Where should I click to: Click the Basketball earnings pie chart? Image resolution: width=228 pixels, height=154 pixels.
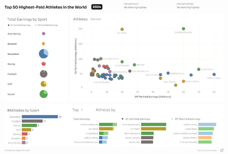pyautogui.click(x=44, y=54)
